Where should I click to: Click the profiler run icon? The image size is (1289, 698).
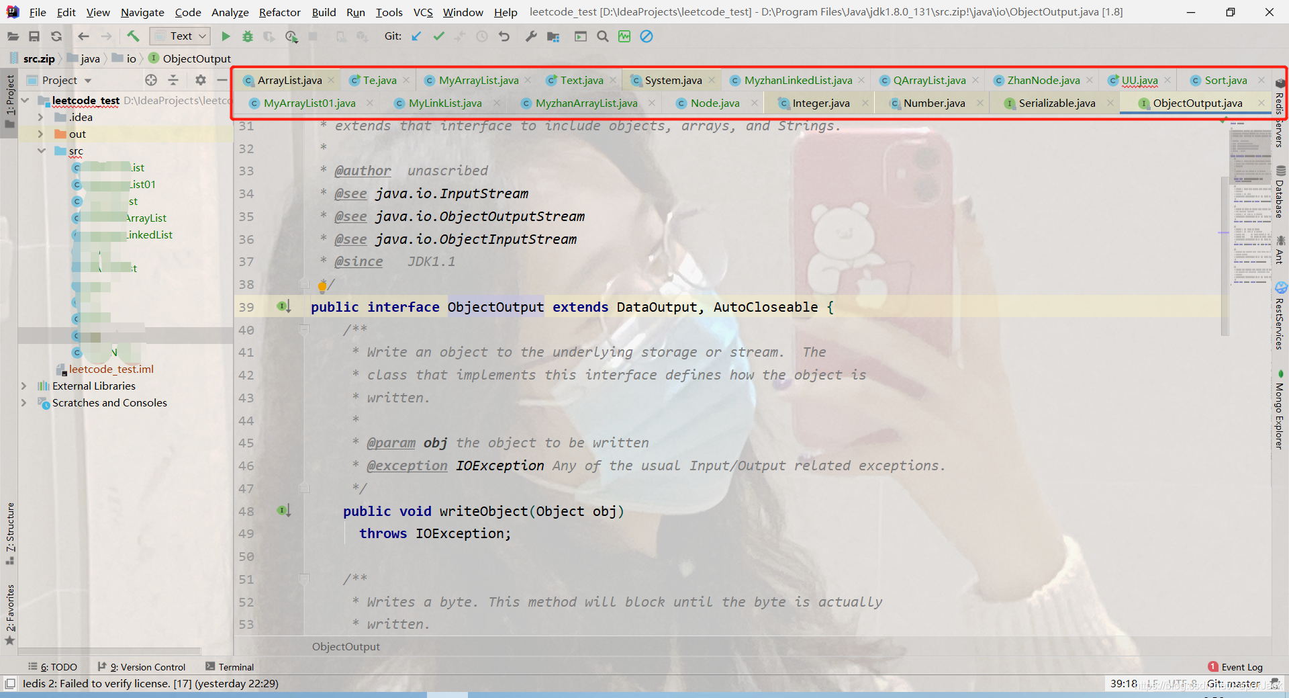(x=291, y=36)
